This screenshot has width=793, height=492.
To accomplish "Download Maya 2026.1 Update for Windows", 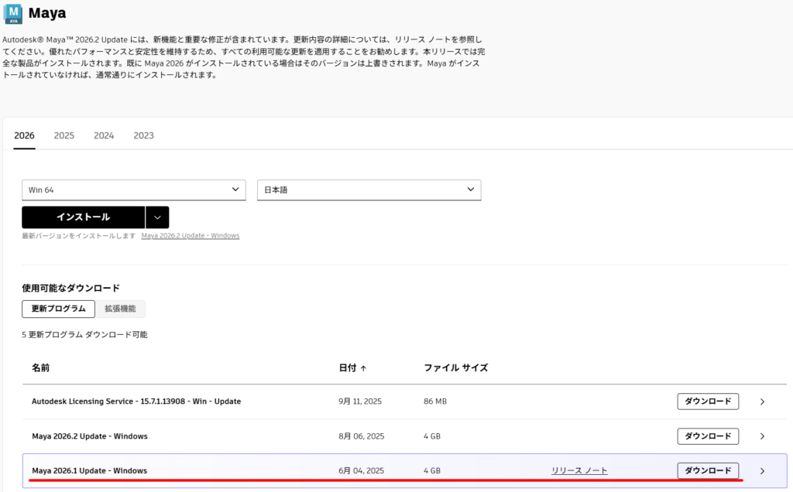I will point(708,470).
